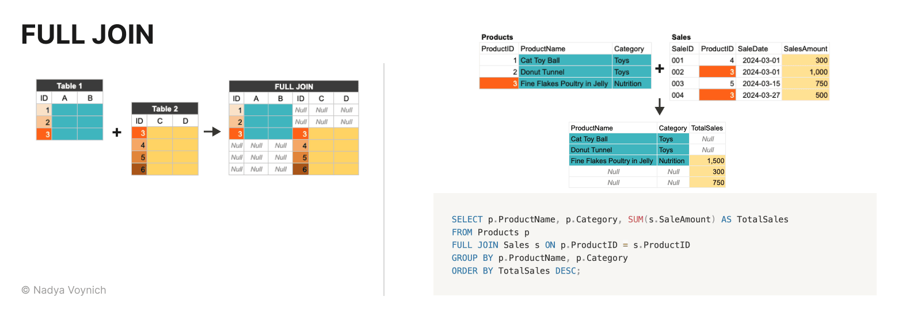Click the FULL JOIN result table header
Screen dimensions: 921x312
pos(294,87)
